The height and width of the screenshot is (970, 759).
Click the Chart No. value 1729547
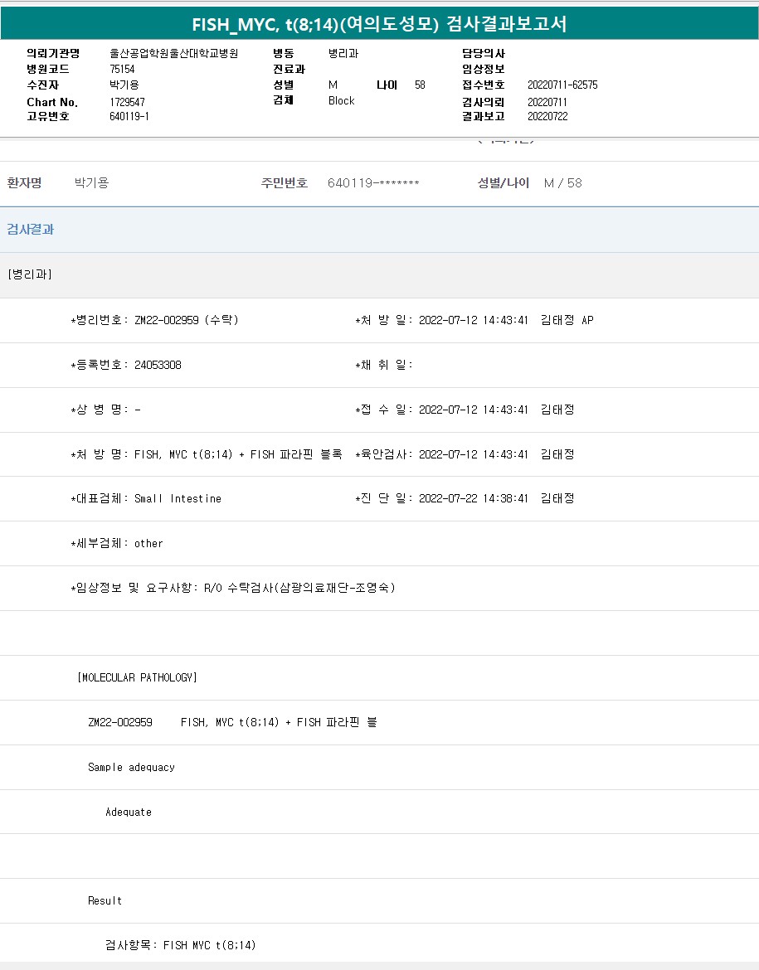(127, 101)
